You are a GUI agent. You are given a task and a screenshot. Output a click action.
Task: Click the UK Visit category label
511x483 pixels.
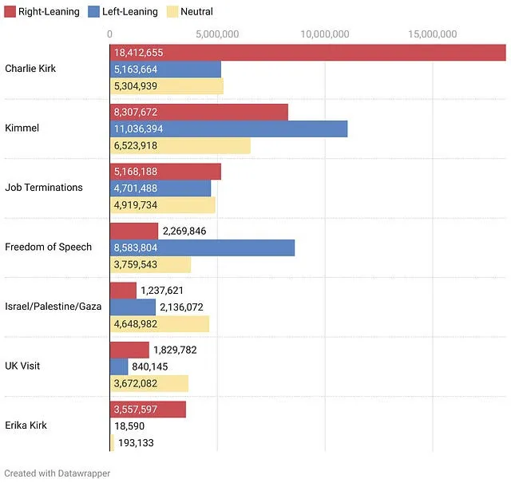click(22, 366)
